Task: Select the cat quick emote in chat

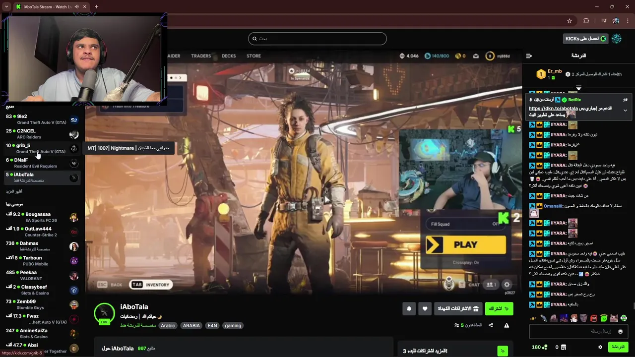Action: point(614,318)
